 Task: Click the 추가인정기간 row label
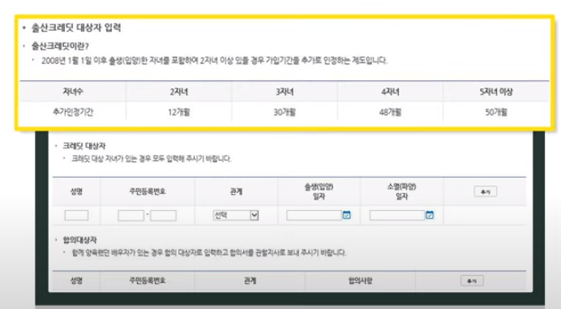(73, 112)
